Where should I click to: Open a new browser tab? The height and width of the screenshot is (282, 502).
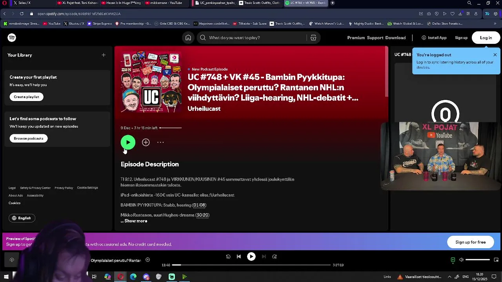coord(333,3)
